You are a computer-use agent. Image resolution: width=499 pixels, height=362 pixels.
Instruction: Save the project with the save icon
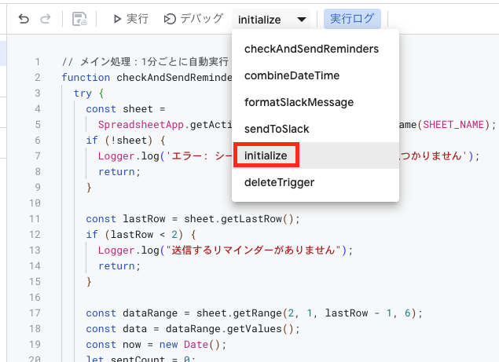coord(79,19)
